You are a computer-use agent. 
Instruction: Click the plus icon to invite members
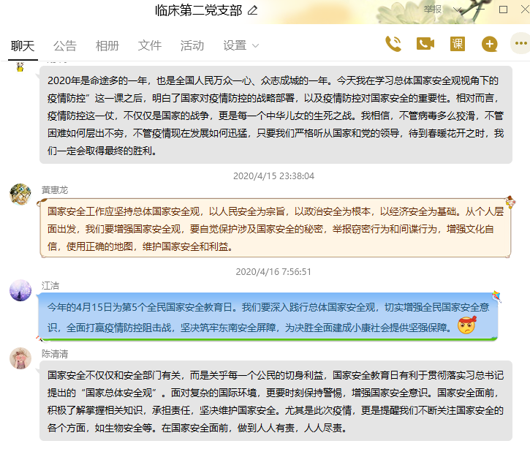pyautogui.click(x=489, y=44)
